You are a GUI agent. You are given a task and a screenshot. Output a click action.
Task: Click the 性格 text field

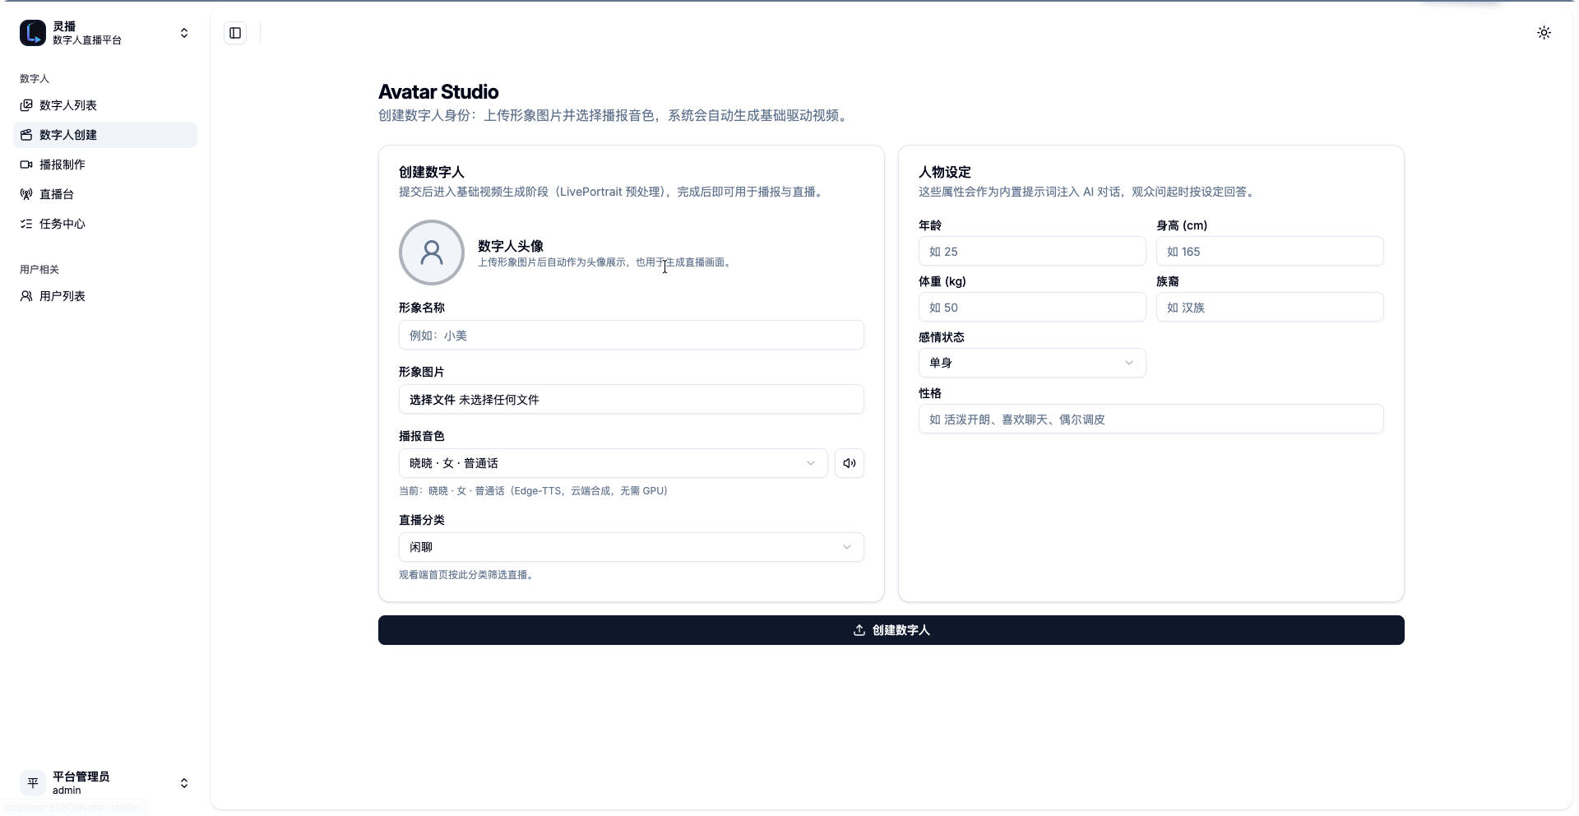(x=1151, y=419)
